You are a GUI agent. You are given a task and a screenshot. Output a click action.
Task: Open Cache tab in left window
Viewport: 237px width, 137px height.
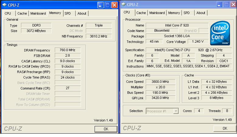coord(22,13)
